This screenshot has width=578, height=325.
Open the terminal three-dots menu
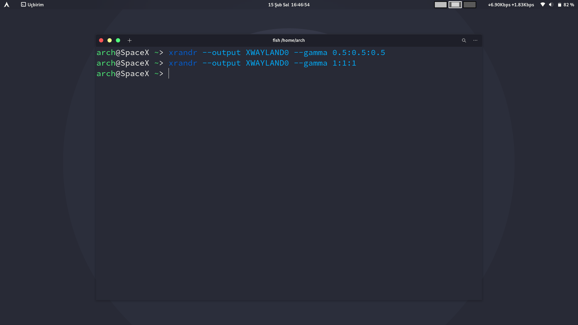tap(475, 40)
